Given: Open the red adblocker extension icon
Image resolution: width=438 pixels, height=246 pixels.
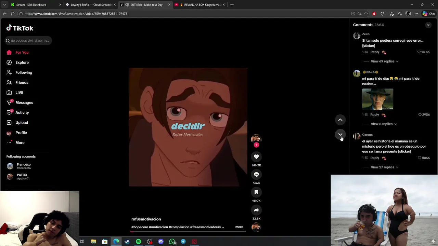Looking at the screenshot, I should tap(374, 14).
